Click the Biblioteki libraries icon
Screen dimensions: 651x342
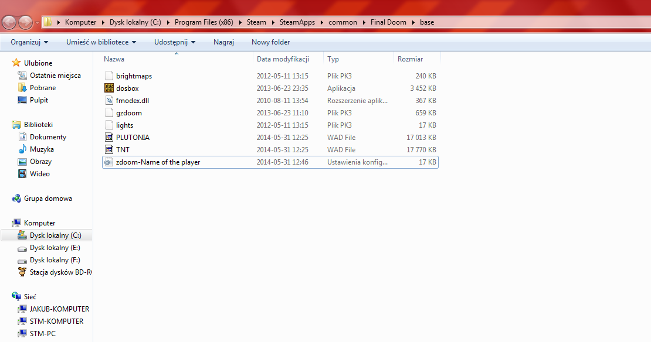point(16,124)
